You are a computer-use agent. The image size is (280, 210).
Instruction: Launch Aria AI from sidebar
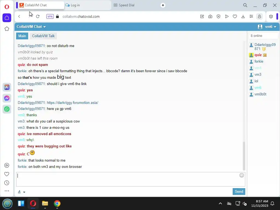point(7,87)
